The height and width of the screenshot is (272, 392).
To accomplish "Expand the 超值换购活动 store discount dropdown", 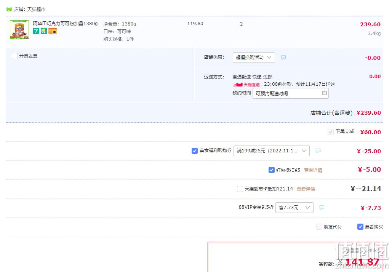I will [254, 58].
